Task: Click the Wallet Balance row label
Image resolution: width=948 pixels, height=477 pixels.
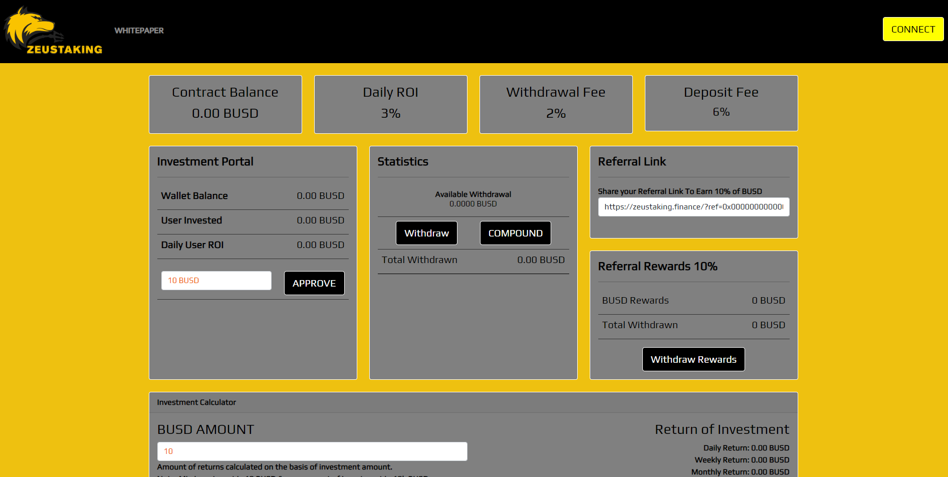Action: pyautogui.click(x=194, y=196)
